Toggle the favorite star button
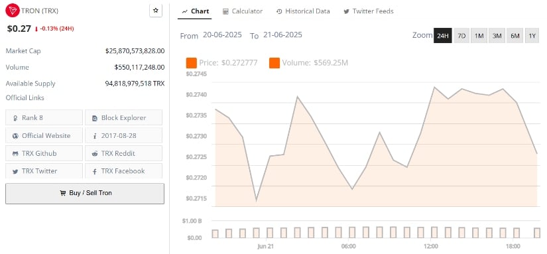The image size is (547, 254). coord(156,11)
